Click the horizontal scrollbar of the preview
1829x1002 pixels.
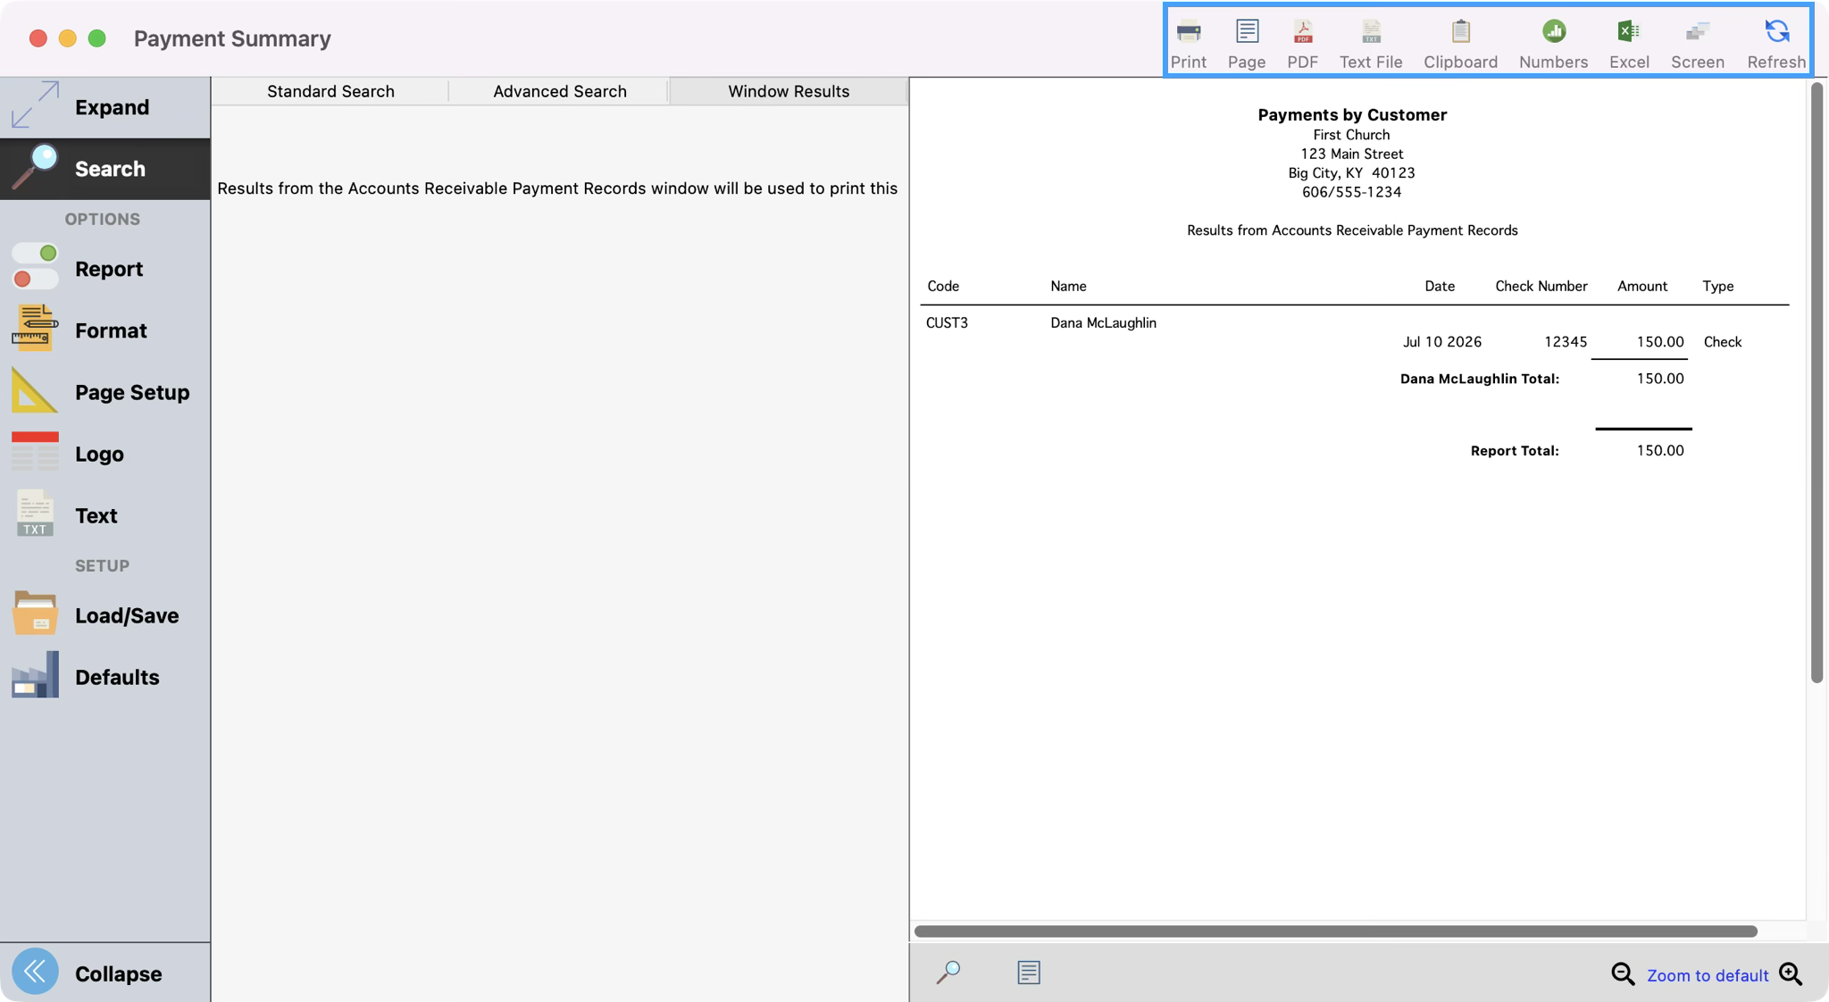[1335, 931]
